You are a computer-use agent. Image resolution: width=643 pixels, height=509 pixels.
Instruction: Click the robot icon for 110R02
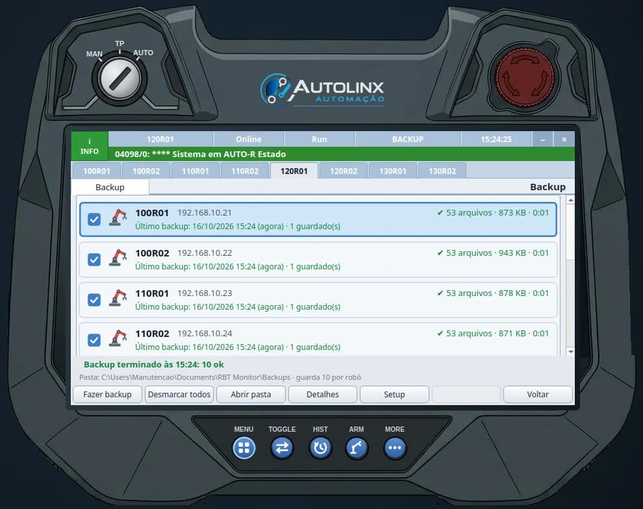[118, 338]
